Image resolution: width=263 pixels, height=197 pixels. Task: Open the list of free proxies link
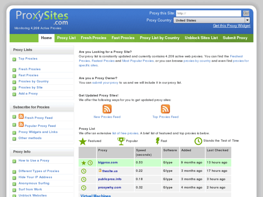click(x=125, y=133)
